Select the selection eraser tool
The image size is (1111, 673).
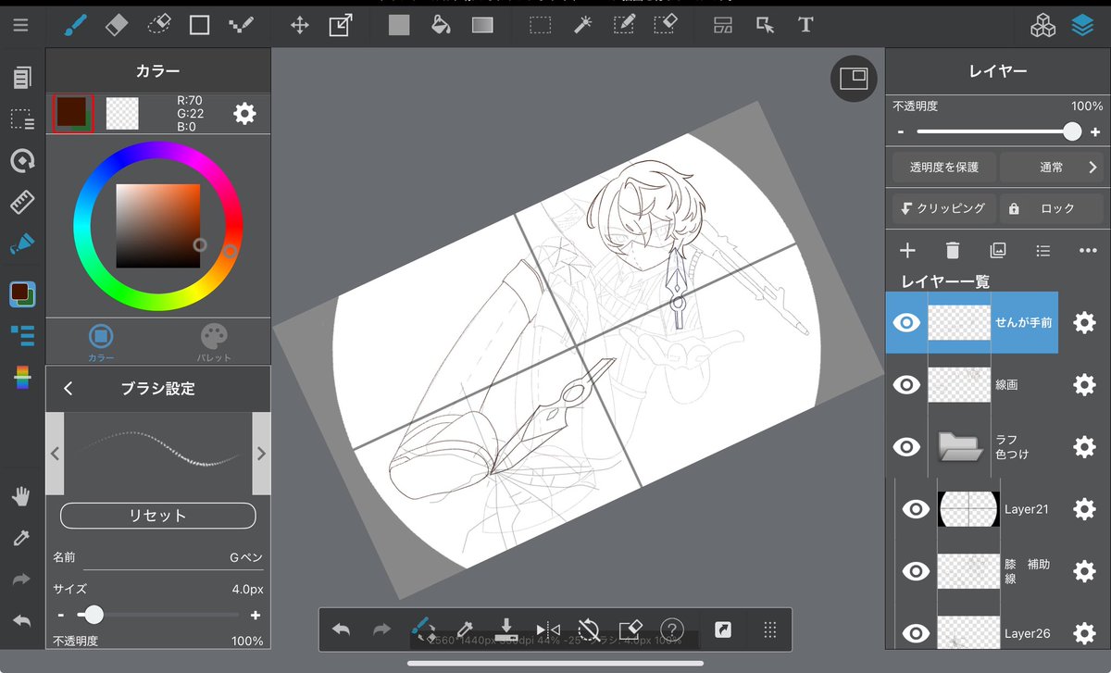[665, 25]
